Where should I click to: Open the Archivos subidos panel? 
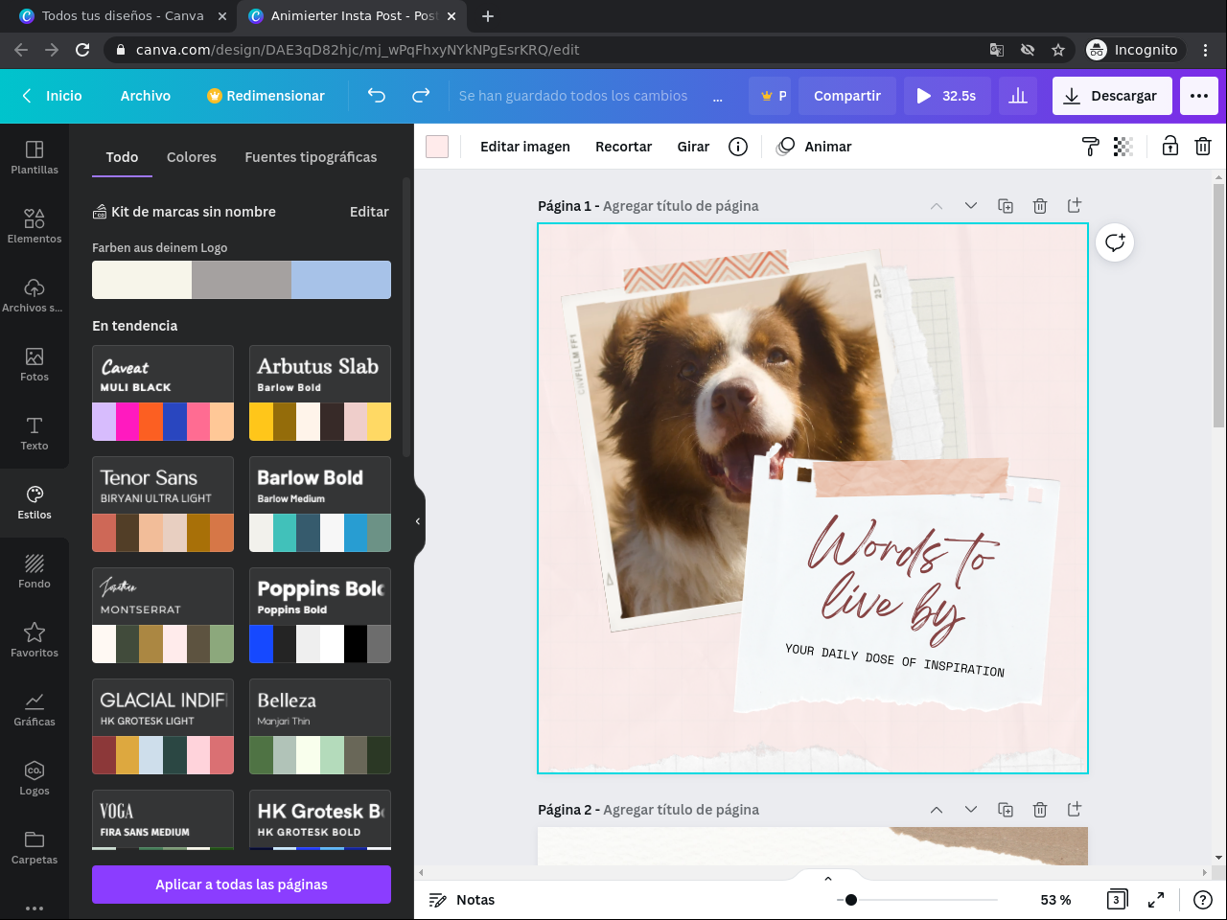[35, 295]
